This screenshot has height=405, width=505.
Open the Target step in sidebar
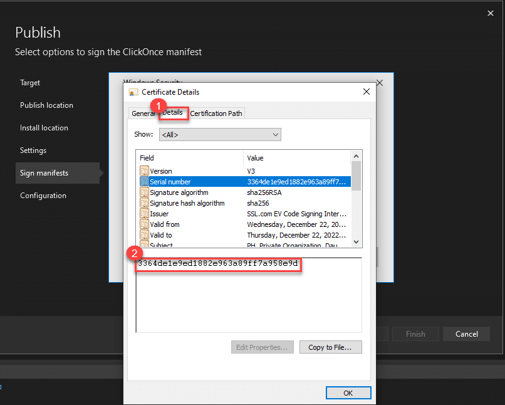point(30,83)
